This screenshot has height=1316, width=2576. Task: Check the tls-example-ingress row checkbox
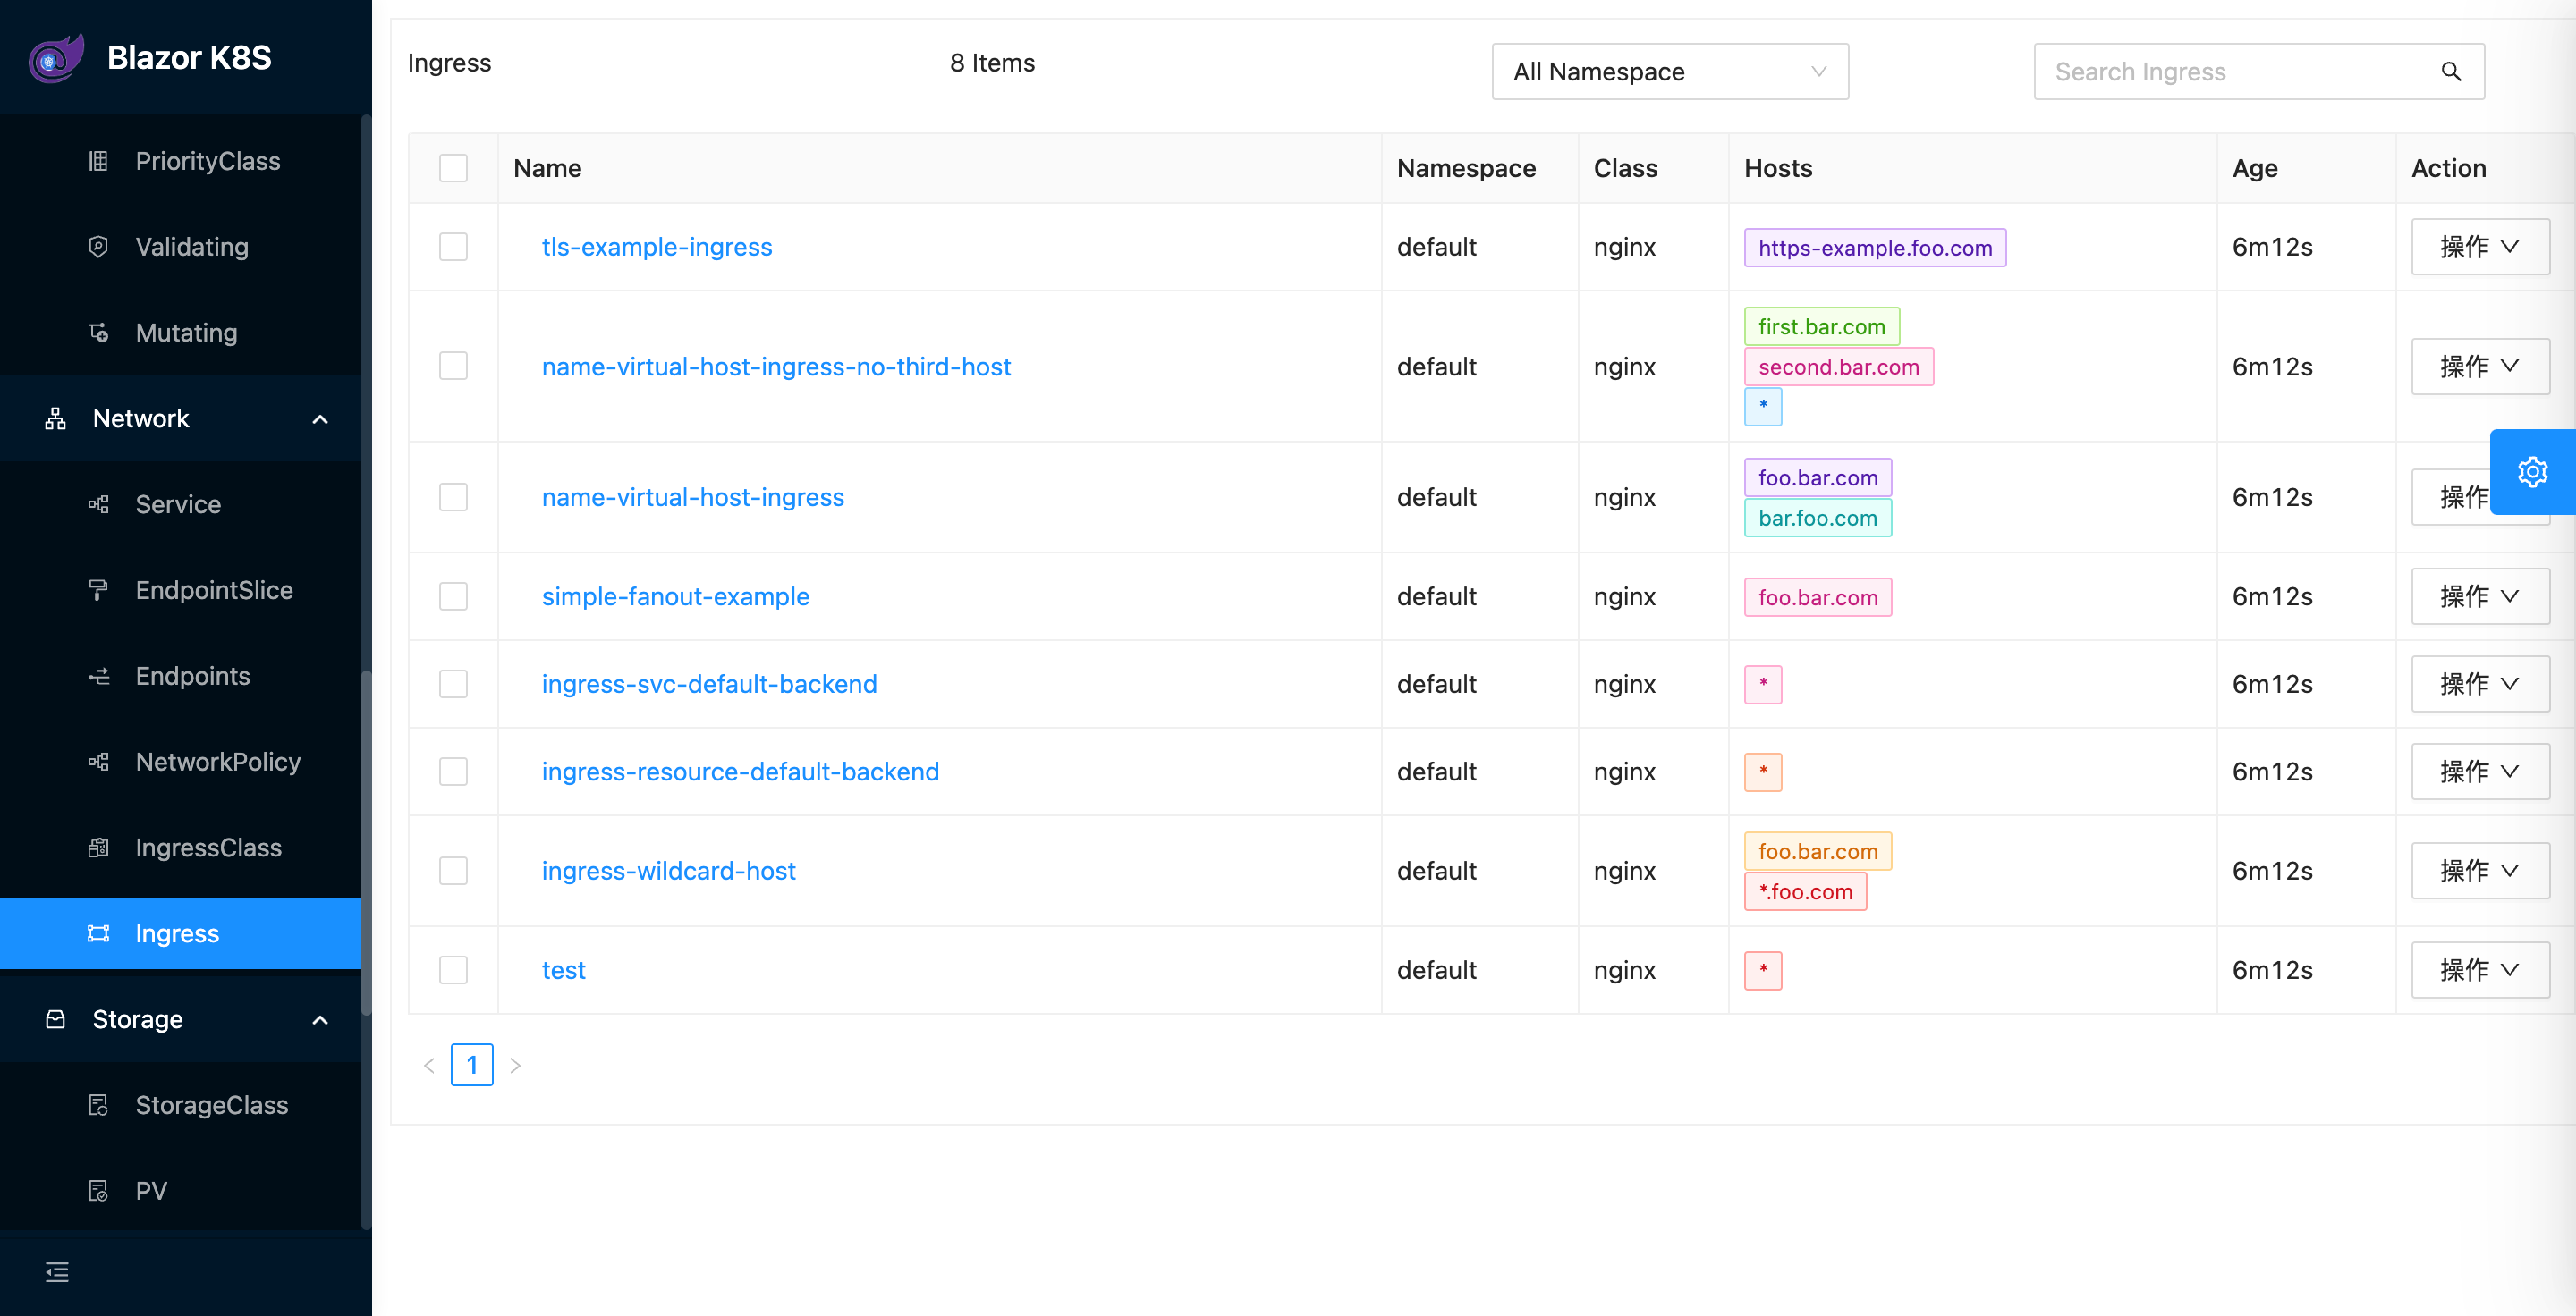point(453,247)
